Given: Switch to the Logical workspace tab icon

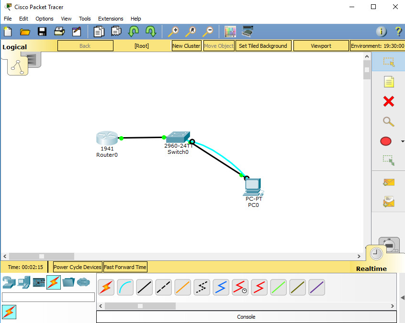Looking at the screenshot, I should coord(18,67).
